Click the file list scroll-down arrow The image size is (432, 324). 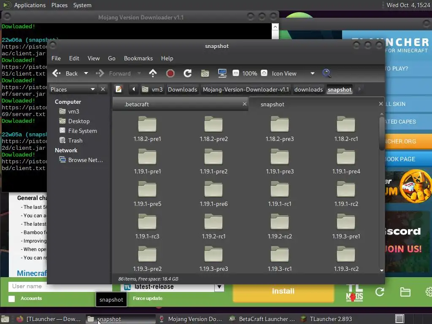coord(382,270)
